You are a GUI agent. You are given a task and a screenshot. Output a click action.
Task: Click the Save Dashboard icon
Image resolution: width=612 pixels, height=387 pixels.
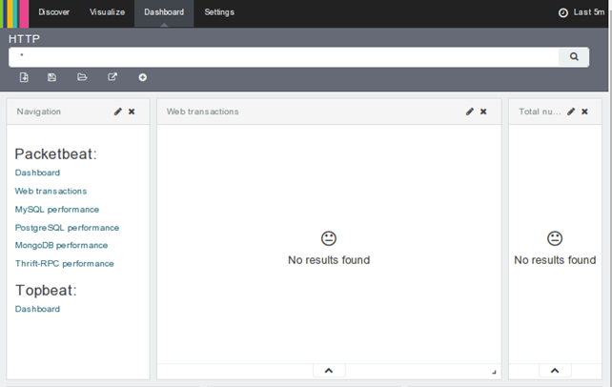[52, 77]
